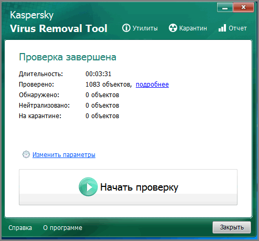The height and width of the screenshot is (241, 259).
Task: Open О программе about link
Action: 62,228
